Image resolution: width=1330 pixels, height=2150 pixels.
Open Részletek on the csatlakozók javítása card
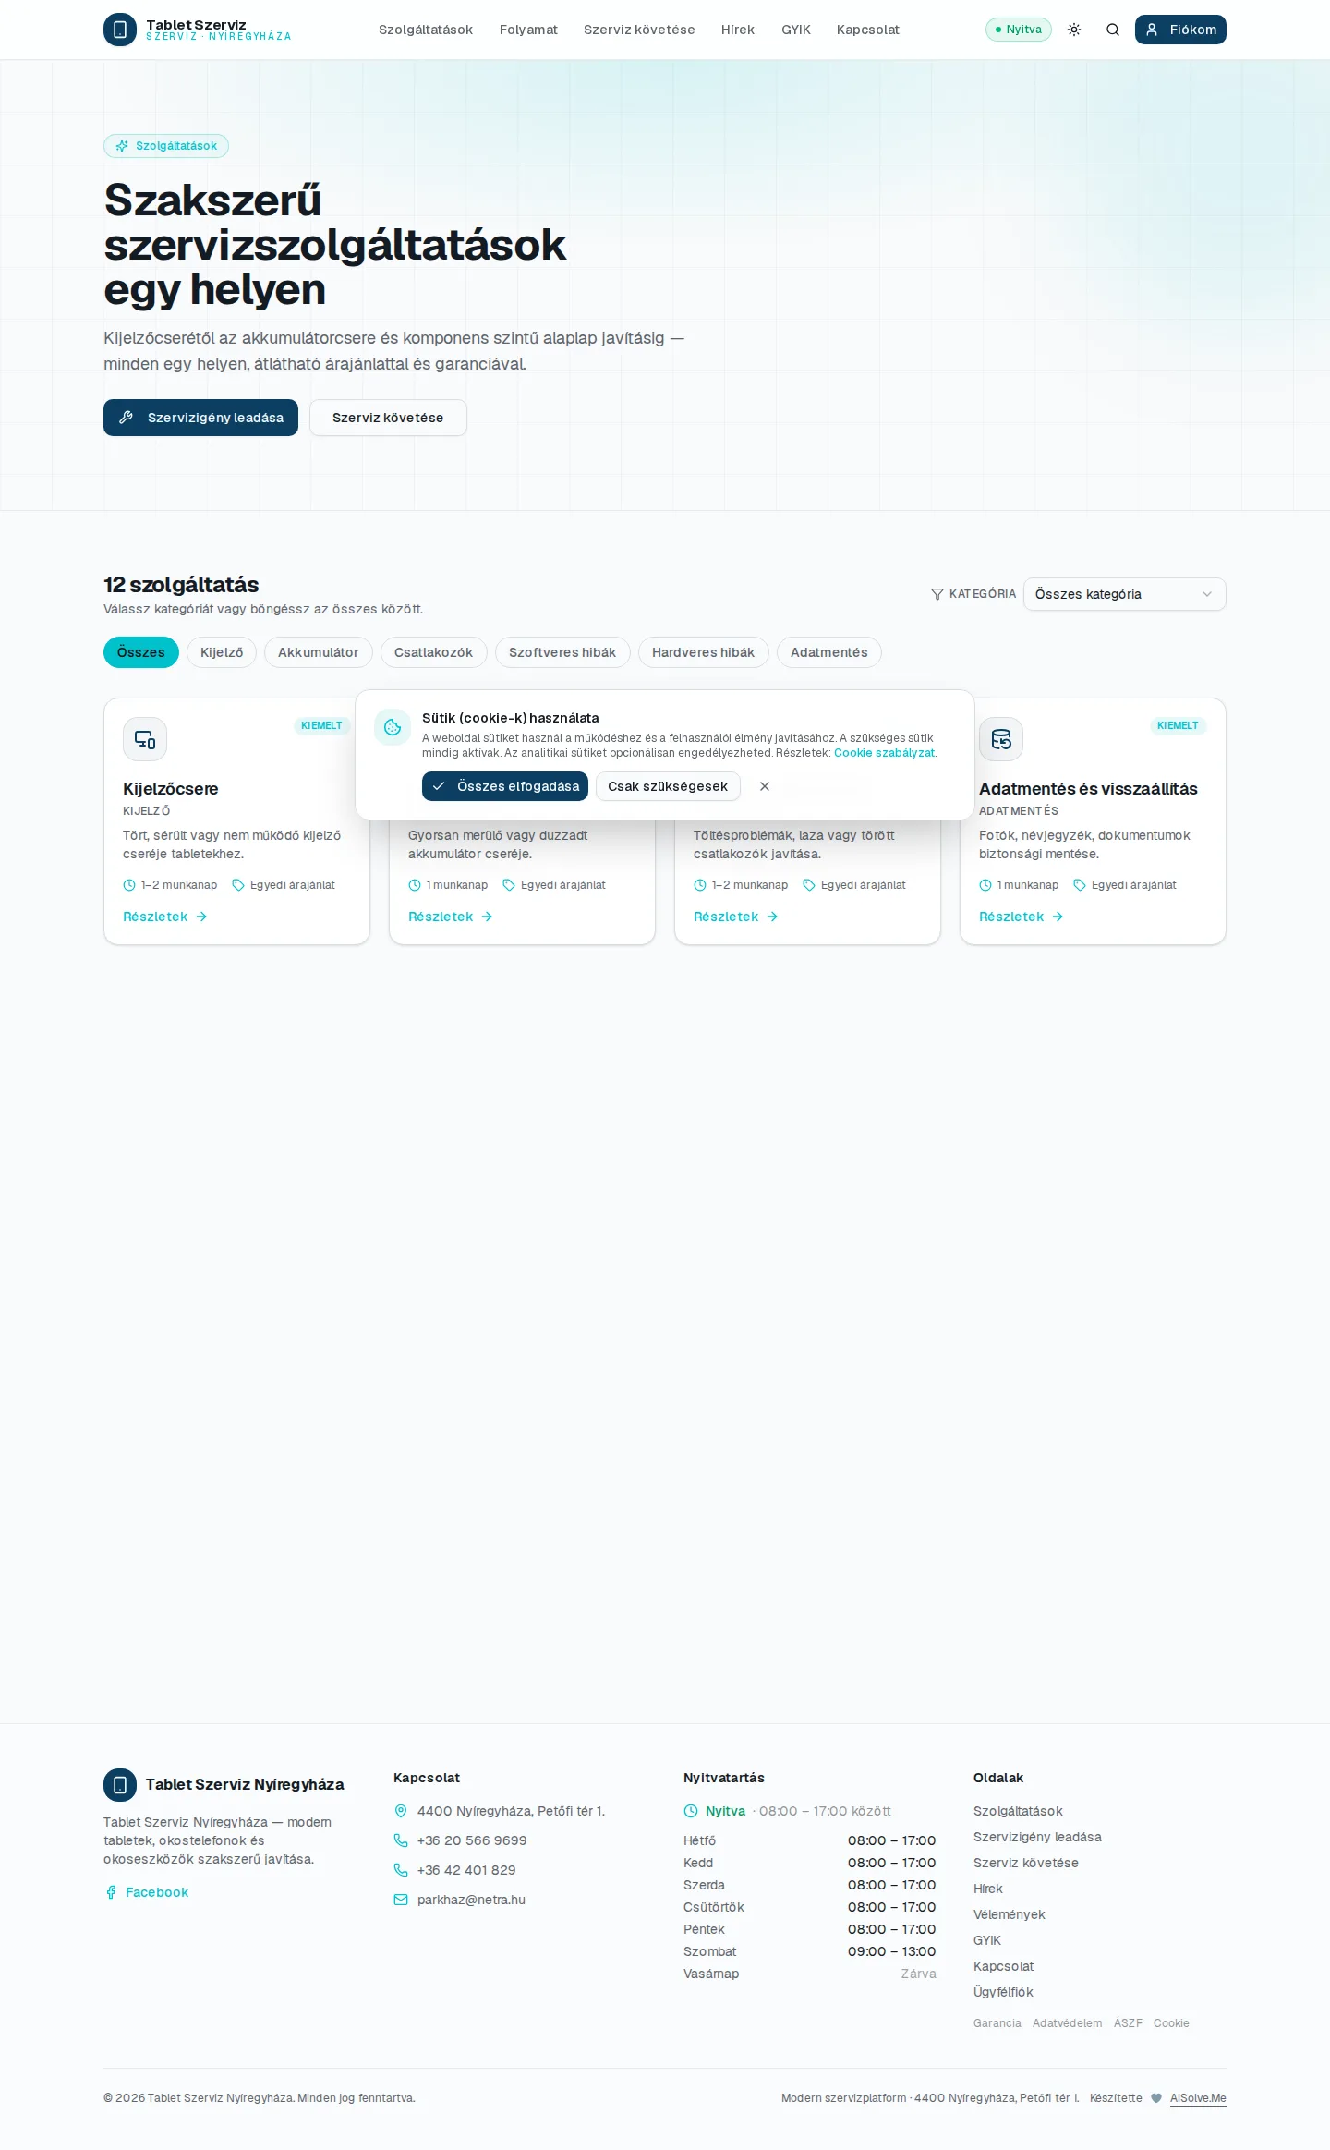pos(736,917)
